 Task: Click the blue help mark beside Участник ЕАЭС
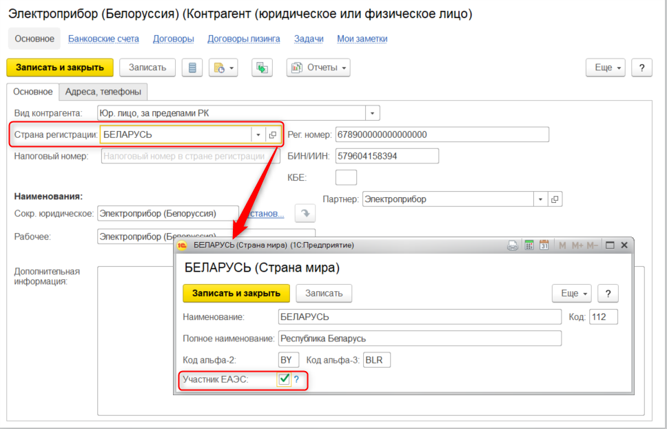(x=297, y=379)
